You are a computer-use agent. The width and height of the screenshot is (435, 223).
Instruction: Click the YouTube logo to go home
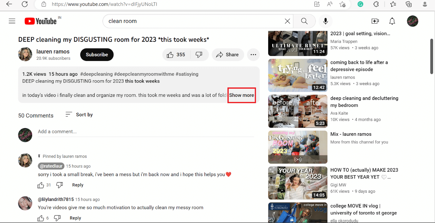click(x=41, y=21)
